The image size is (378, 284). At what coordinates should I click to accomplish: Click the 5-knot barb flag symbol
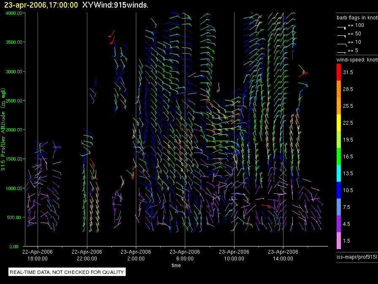pyautogui.click(x=342, y=52)
